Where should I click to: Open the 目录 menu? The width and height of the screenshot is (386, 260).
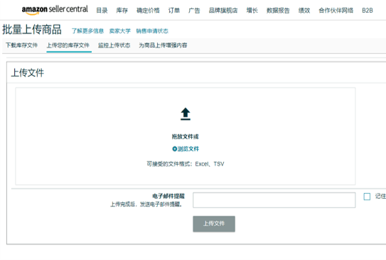(102, 11)
